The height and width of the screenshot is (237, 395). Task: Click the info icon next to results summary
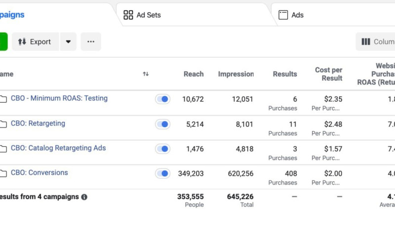click(x=84, y=197)
